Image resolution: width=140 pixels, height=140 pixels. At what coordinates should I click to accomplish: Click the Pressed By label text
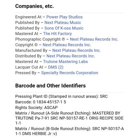point(26,73)
